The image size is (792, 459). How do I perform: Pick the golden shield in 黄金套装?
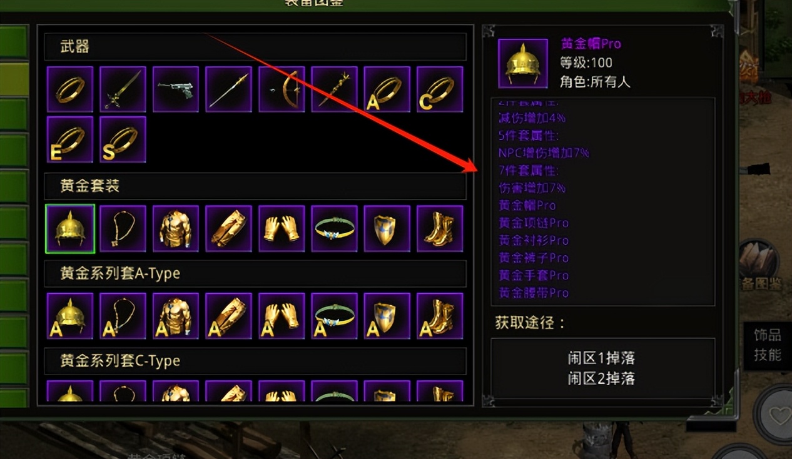(x=387, y=228)
